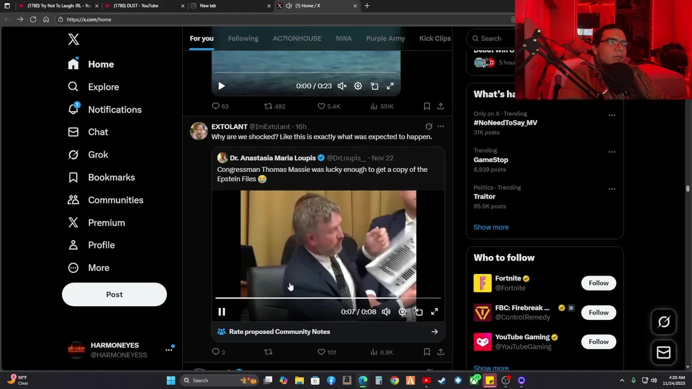Open Bookmarks in the sidebar
The image size is (692, 389).
point(101,177)
